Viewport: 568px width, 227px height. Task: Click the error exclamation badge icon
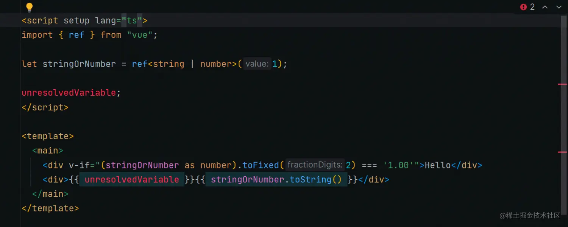click(524, 7)
